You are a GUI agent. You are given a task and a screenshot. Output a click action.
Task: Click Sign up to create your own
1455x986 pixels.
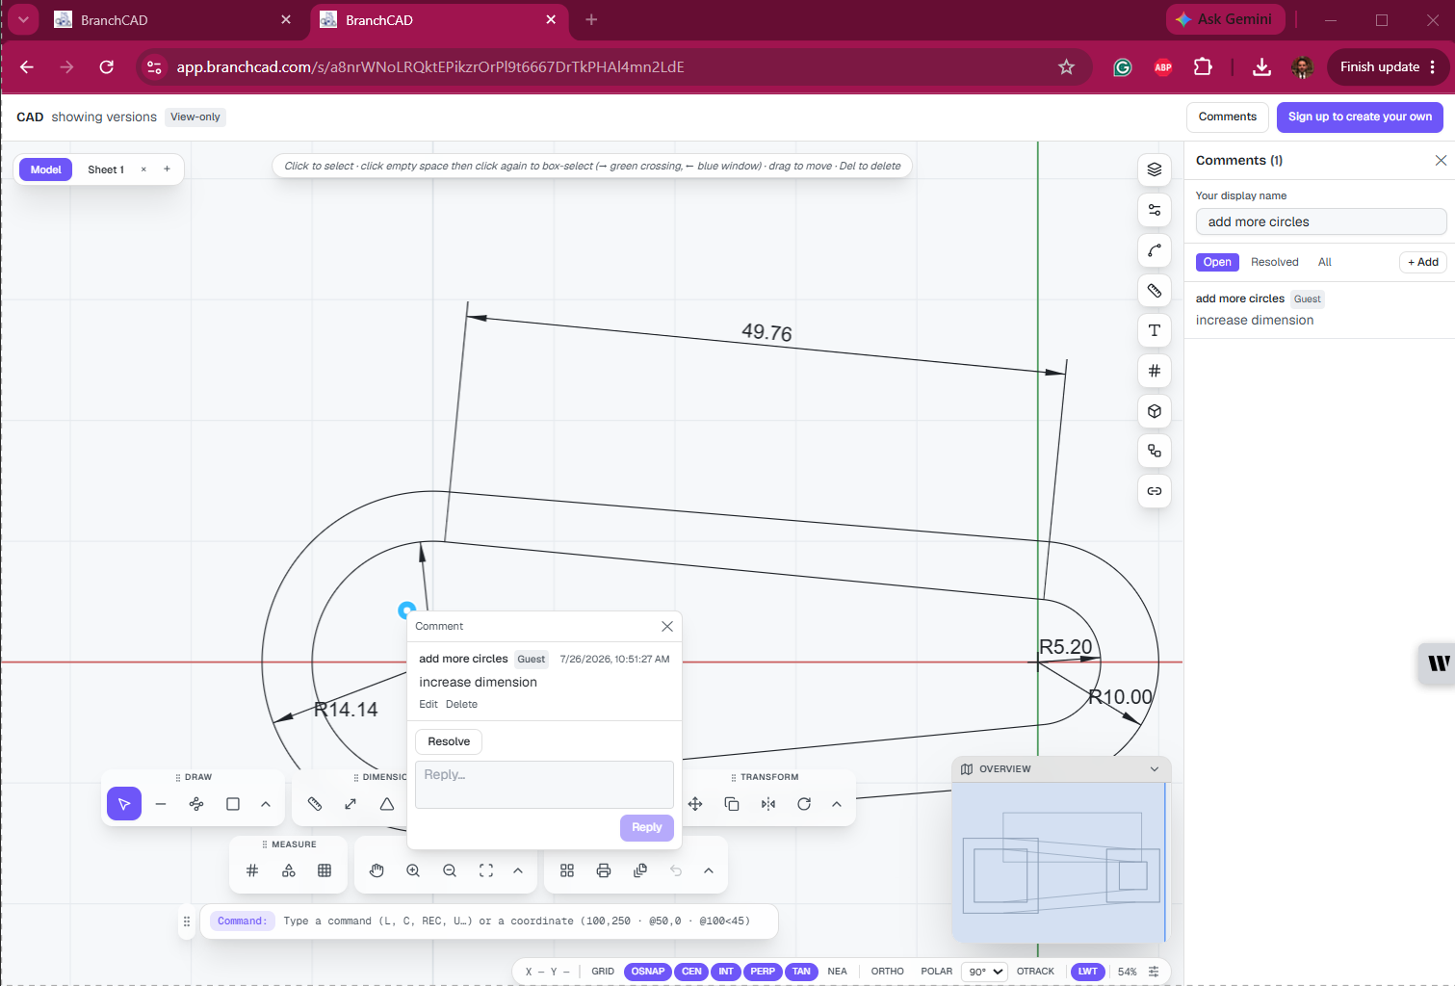[1360, 117]
